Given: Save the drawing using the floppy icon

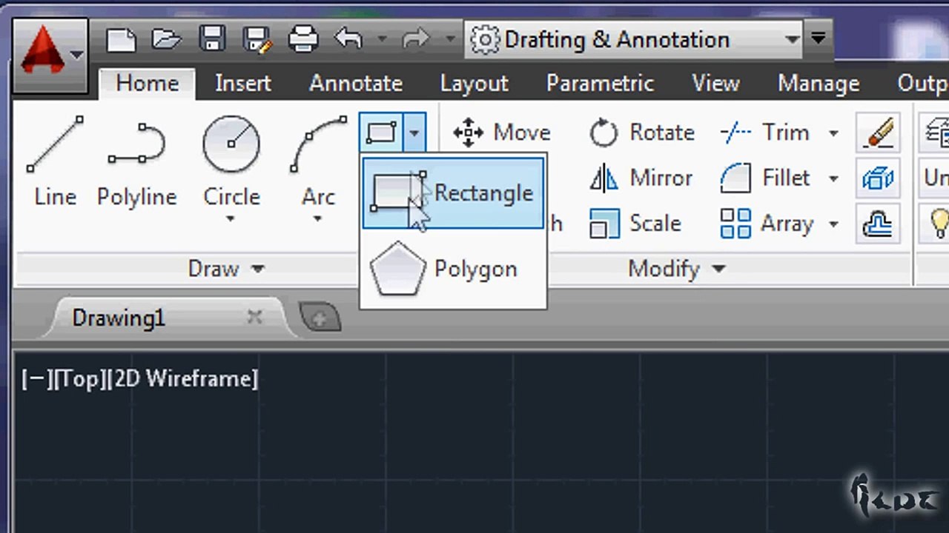Looking at the screenshot, I should tap(213, 38).
